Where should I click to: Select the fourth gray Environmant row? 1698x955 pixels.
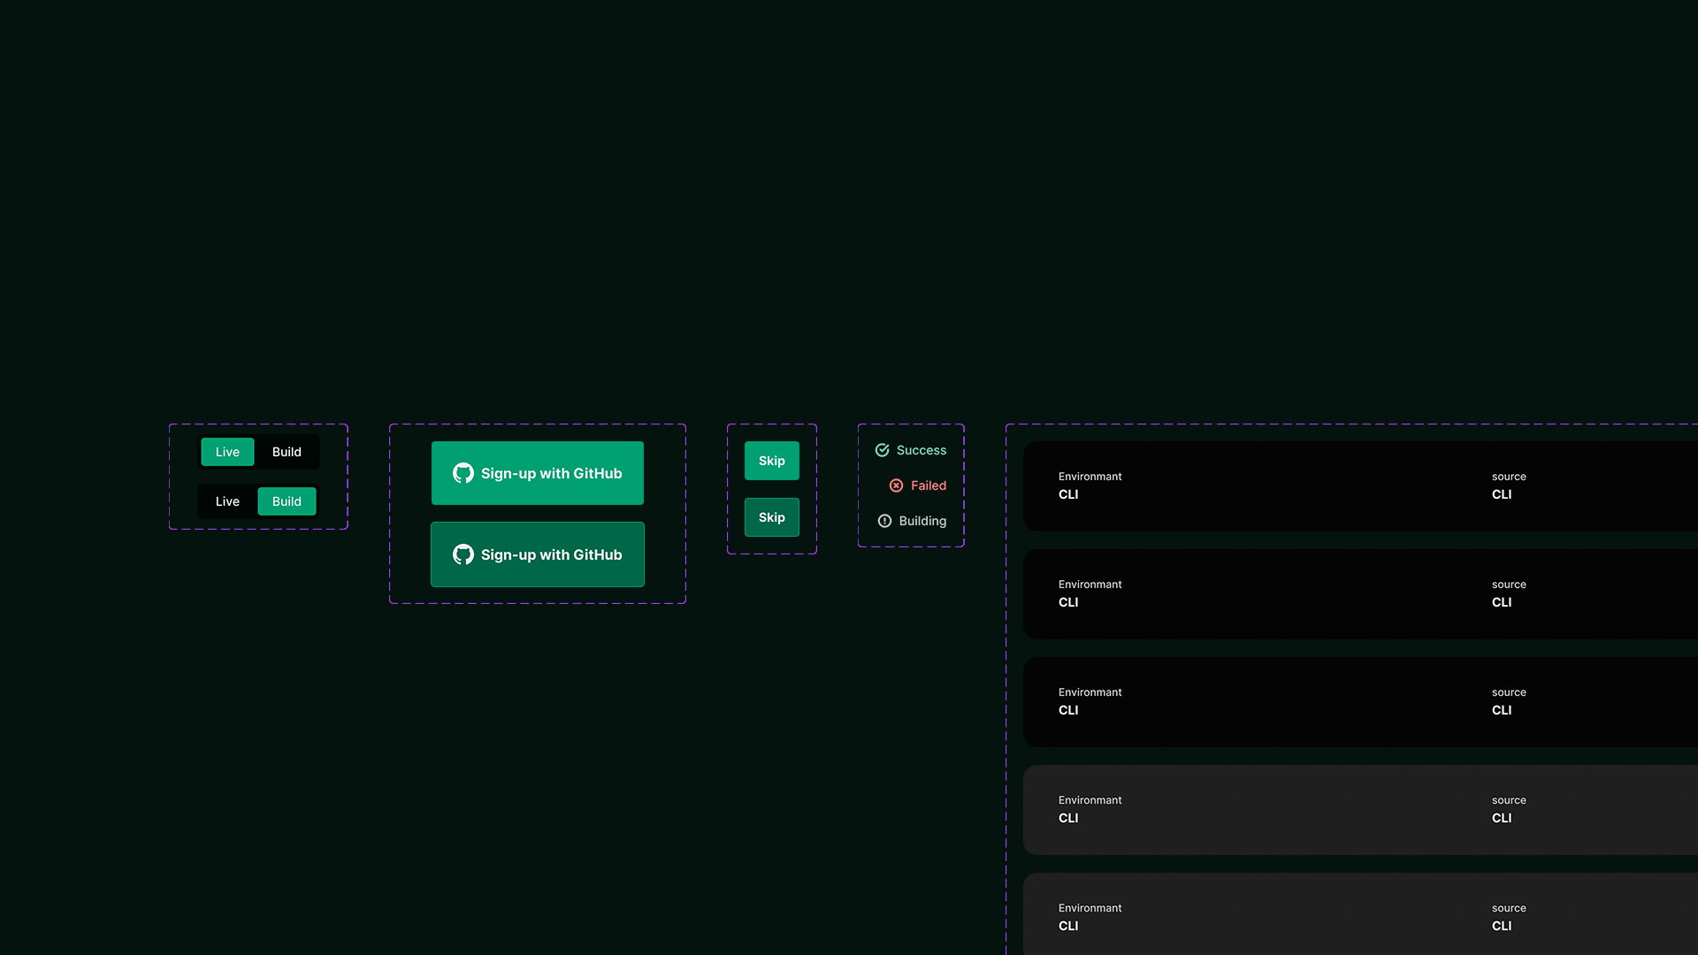coord(1090,809)
